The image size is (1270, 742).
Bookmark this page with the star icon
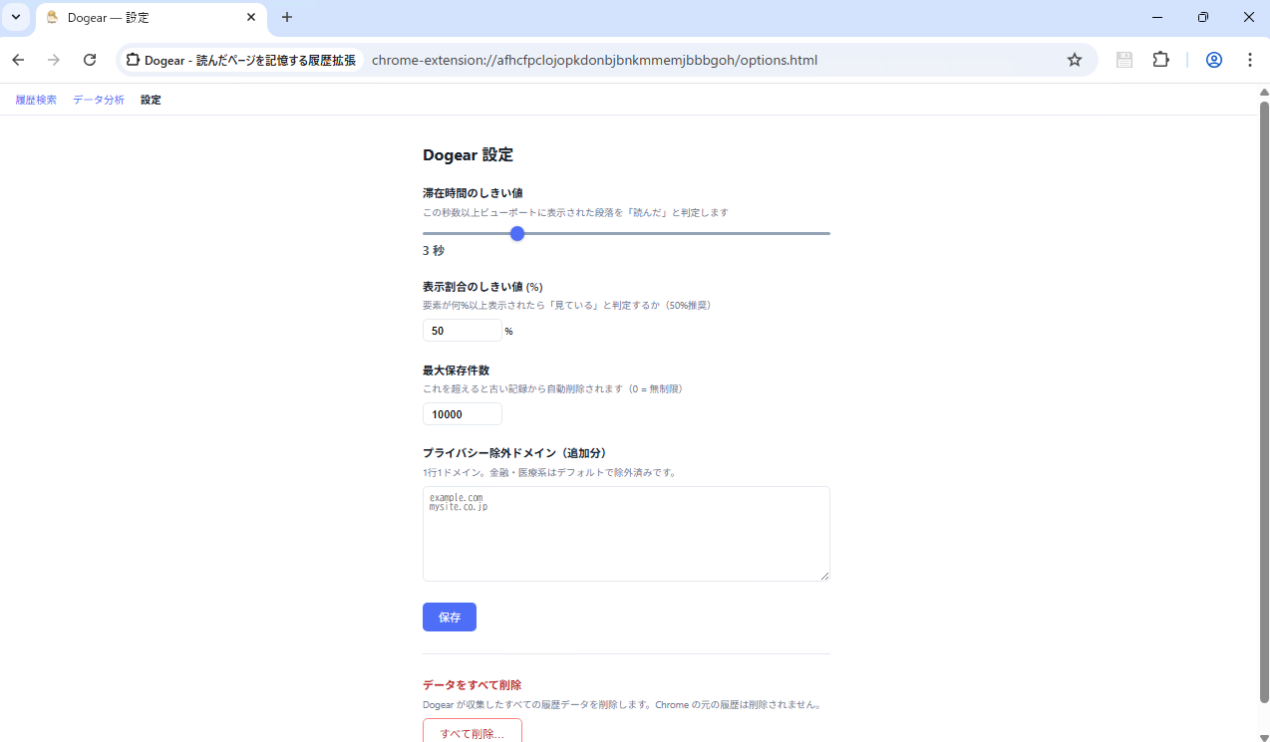coord(1075,60)
